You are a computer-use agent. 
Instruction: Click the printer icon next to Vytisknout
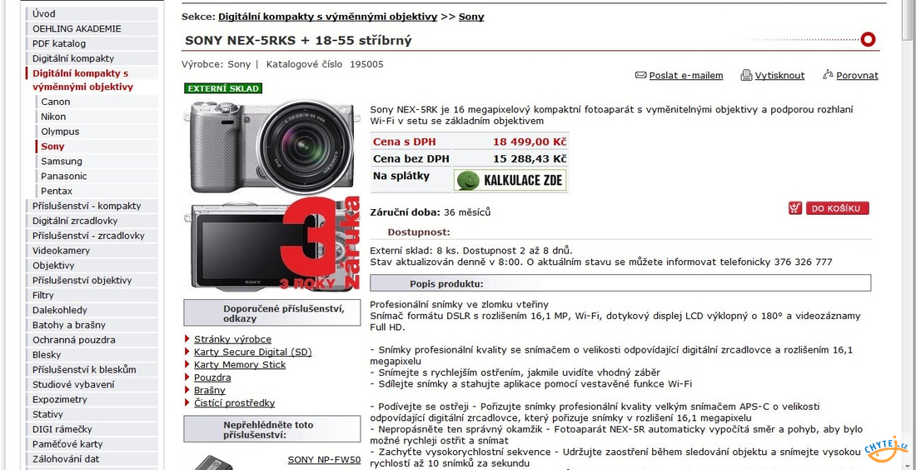pos(746,75)
